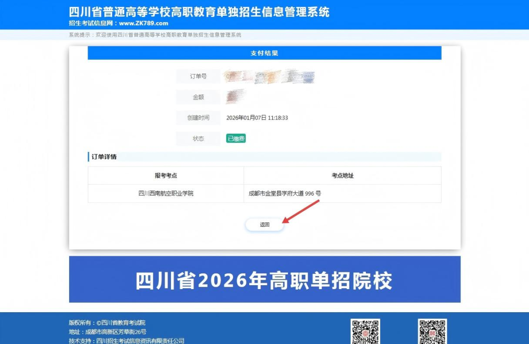Select the 订单号 label
This screenshot has height=344, width=529.
pos(198,76)
